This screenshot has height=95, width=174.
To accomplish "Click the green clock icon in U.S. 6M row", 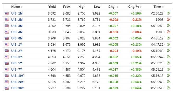I will 168,38.
